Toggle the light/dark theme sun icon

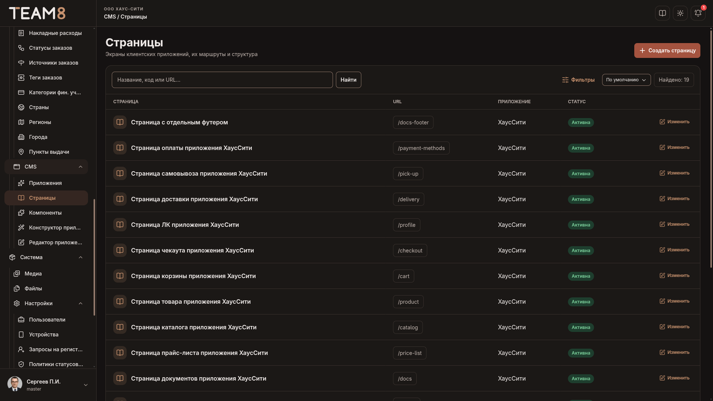680,13
